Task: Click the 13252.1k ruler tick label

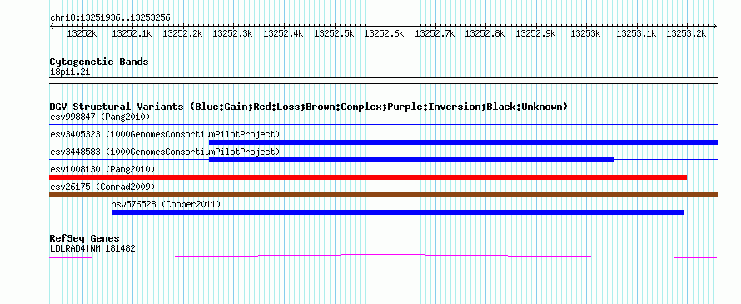Action: pyautogui.click(x=132, y=34)
